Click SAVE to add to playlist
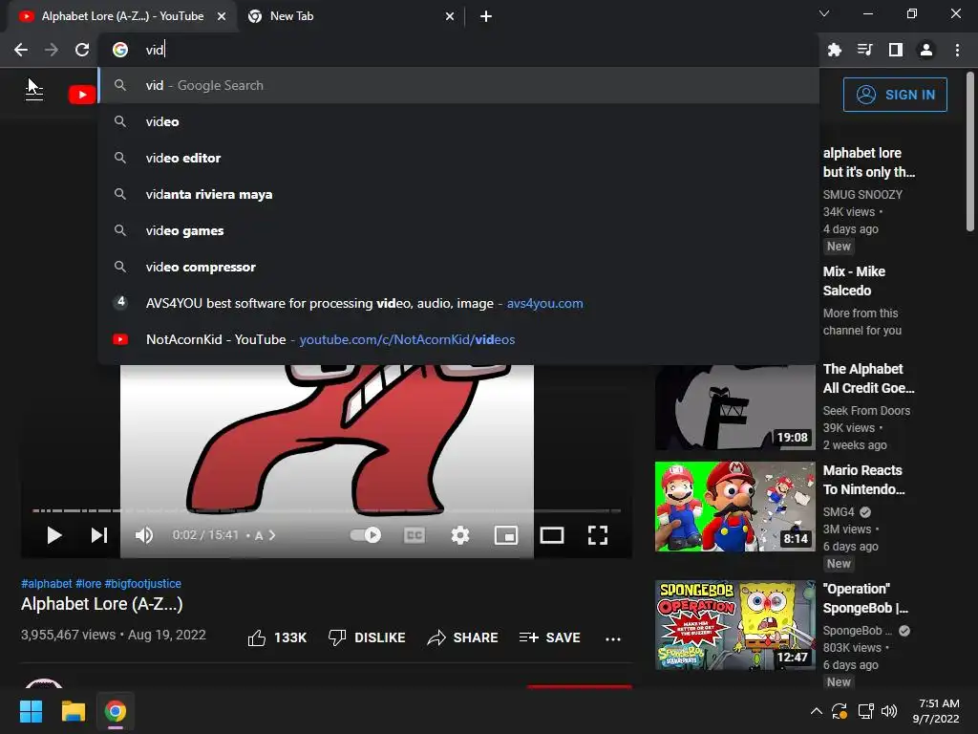Screen dimensions: 978x734 pyautogui.click(x=549, y=637)
